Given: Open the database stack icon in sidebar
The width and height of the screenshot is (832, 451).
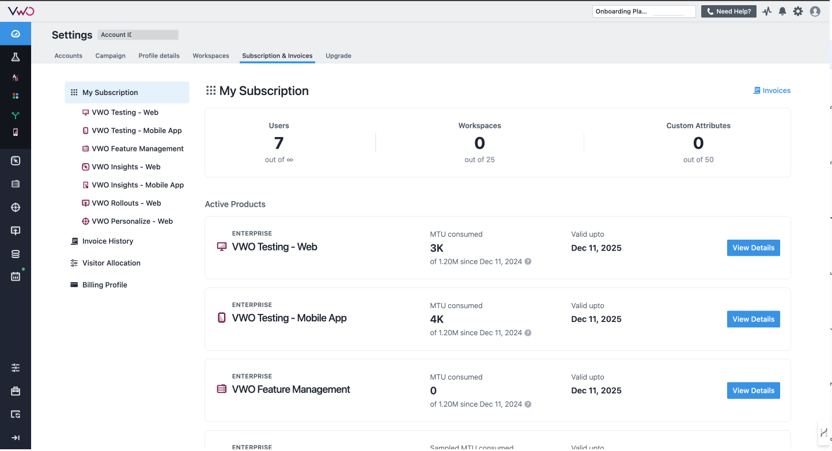Looking at the screenshot, I should [x=16, y=254].
